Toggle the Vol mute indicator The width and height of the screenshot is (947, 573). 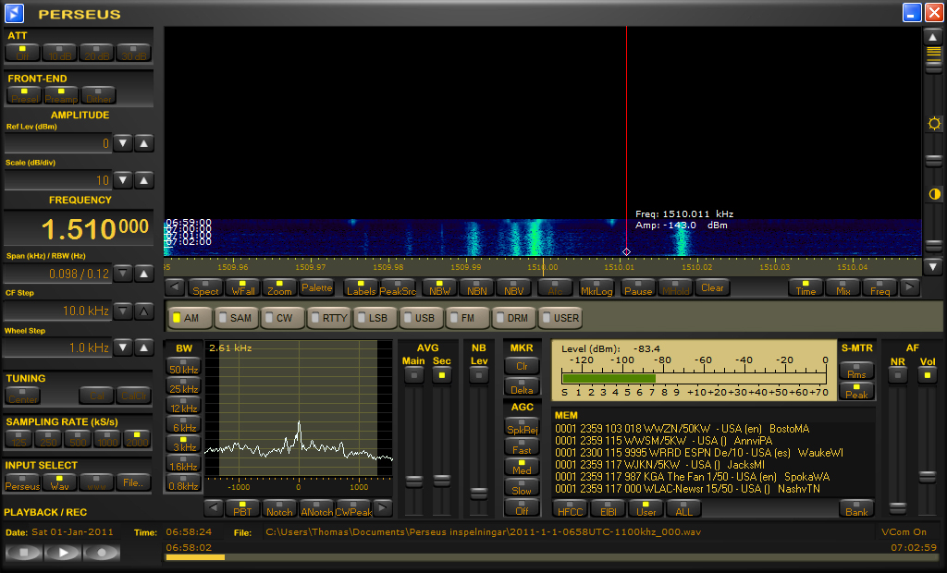tap(927, 375)
